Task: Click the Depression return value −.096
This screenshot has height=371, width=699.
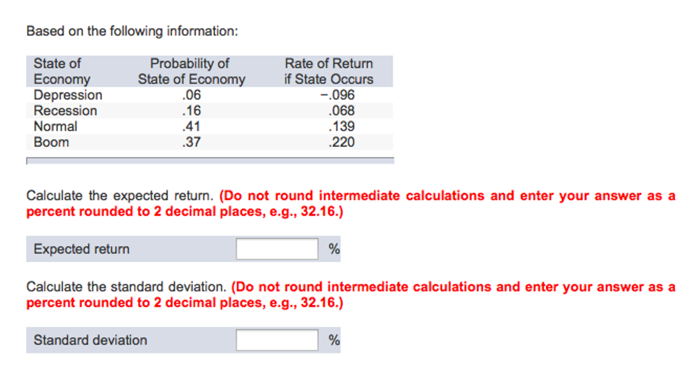Action: 337,95
